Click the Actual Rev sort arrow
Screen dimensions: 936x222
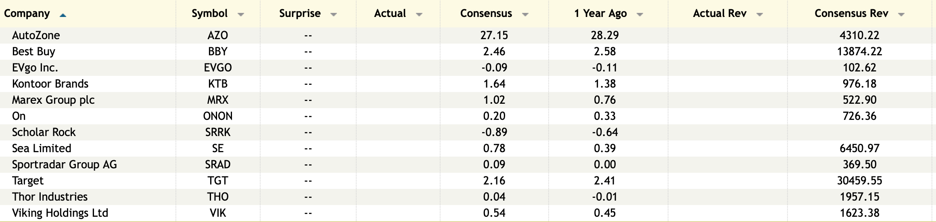tap(760, 15)
